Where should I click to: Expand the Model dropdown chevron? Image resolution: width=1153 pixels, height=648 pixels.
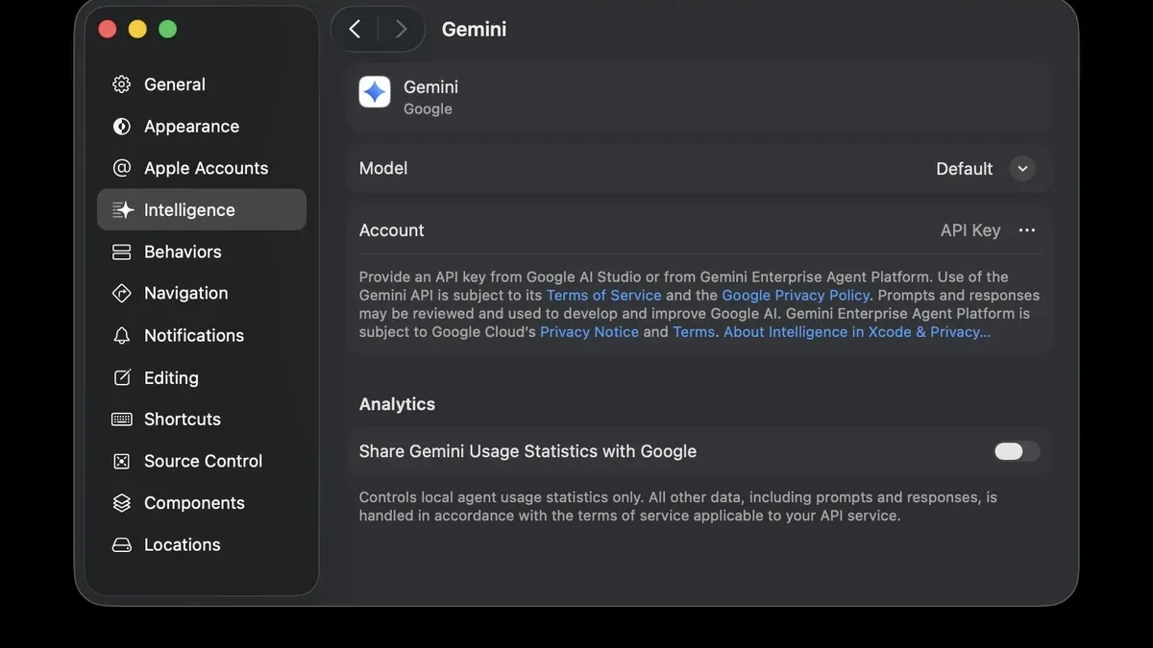click(1022, 169)
